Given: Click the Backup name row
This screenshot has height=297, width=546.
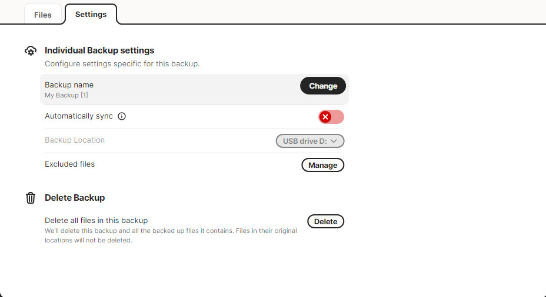Looking at the screenshot, I should coord(194,89).
